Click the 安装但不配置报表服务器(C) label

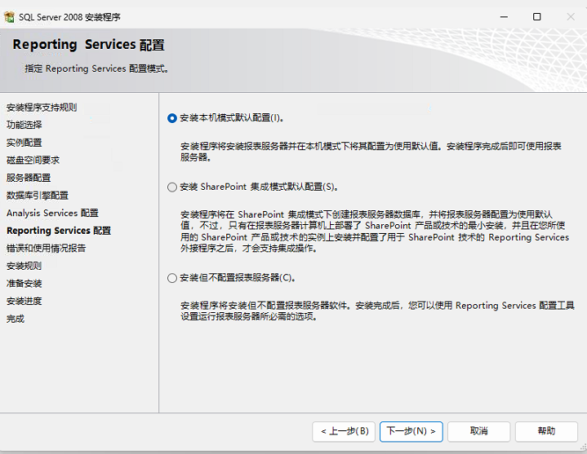click(x=238, y=278)
